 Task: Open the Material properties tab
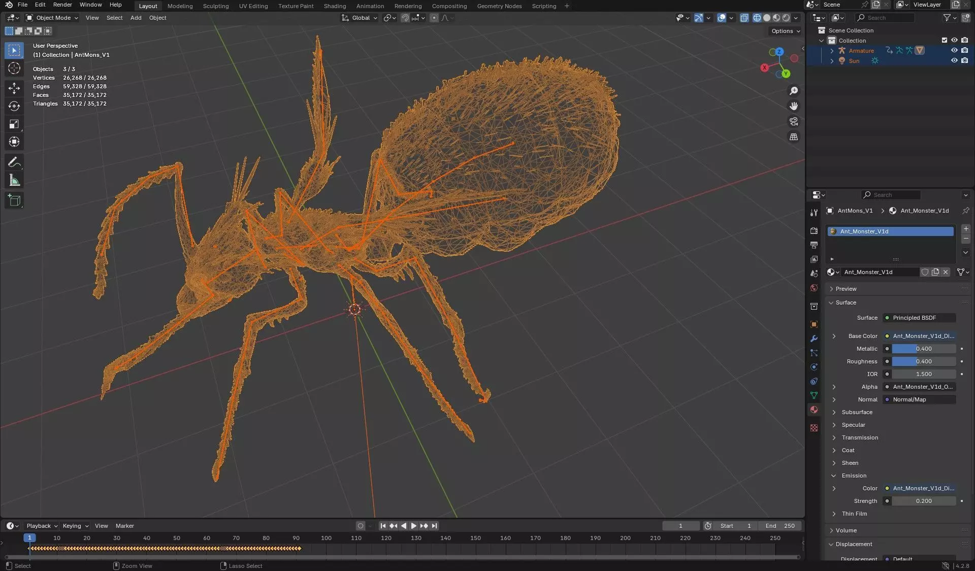814,410
